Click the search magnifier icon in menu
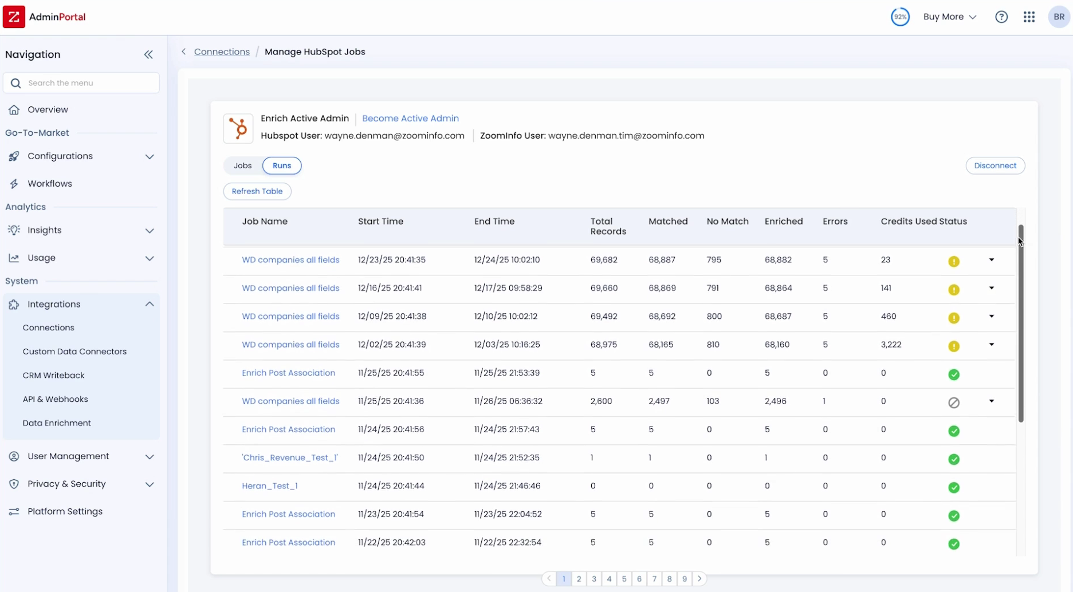 16,83
